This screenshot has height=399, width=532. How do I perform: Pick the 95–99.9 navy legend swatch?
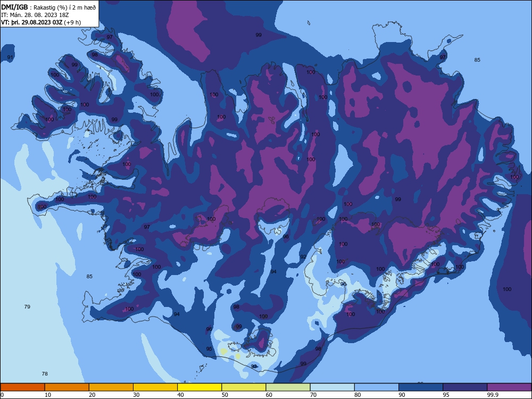465,387
